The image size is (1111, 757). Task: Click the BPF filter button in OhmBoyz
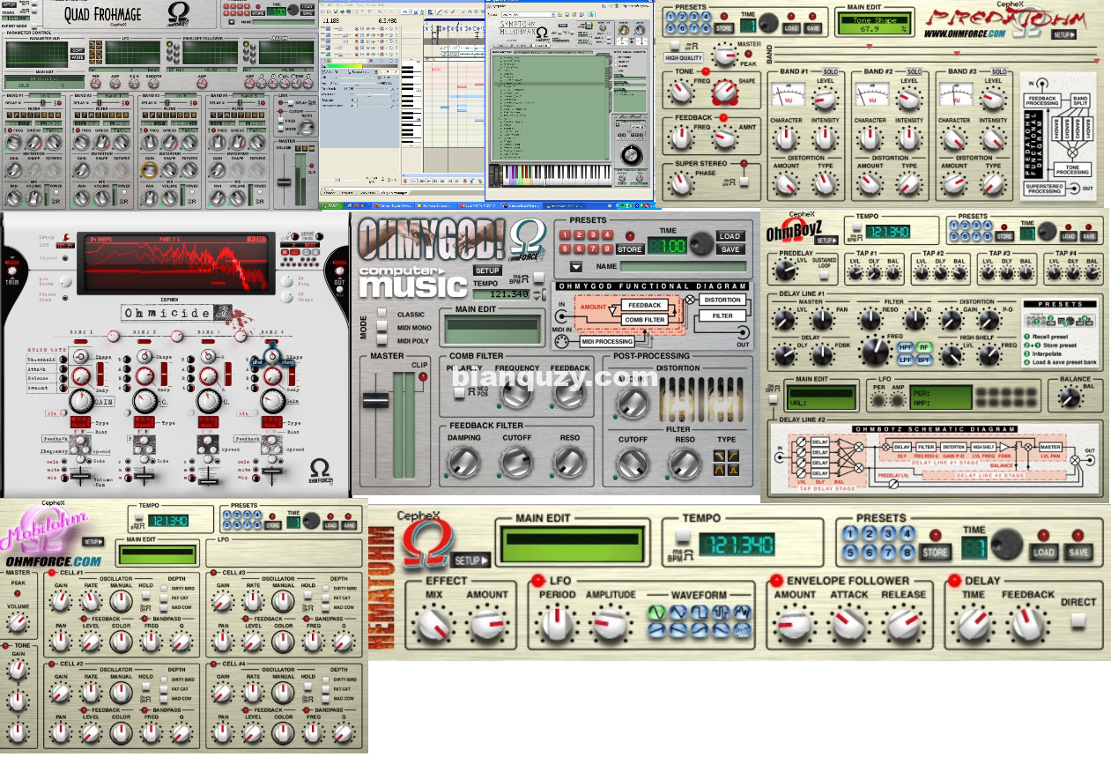coord(924,360)
